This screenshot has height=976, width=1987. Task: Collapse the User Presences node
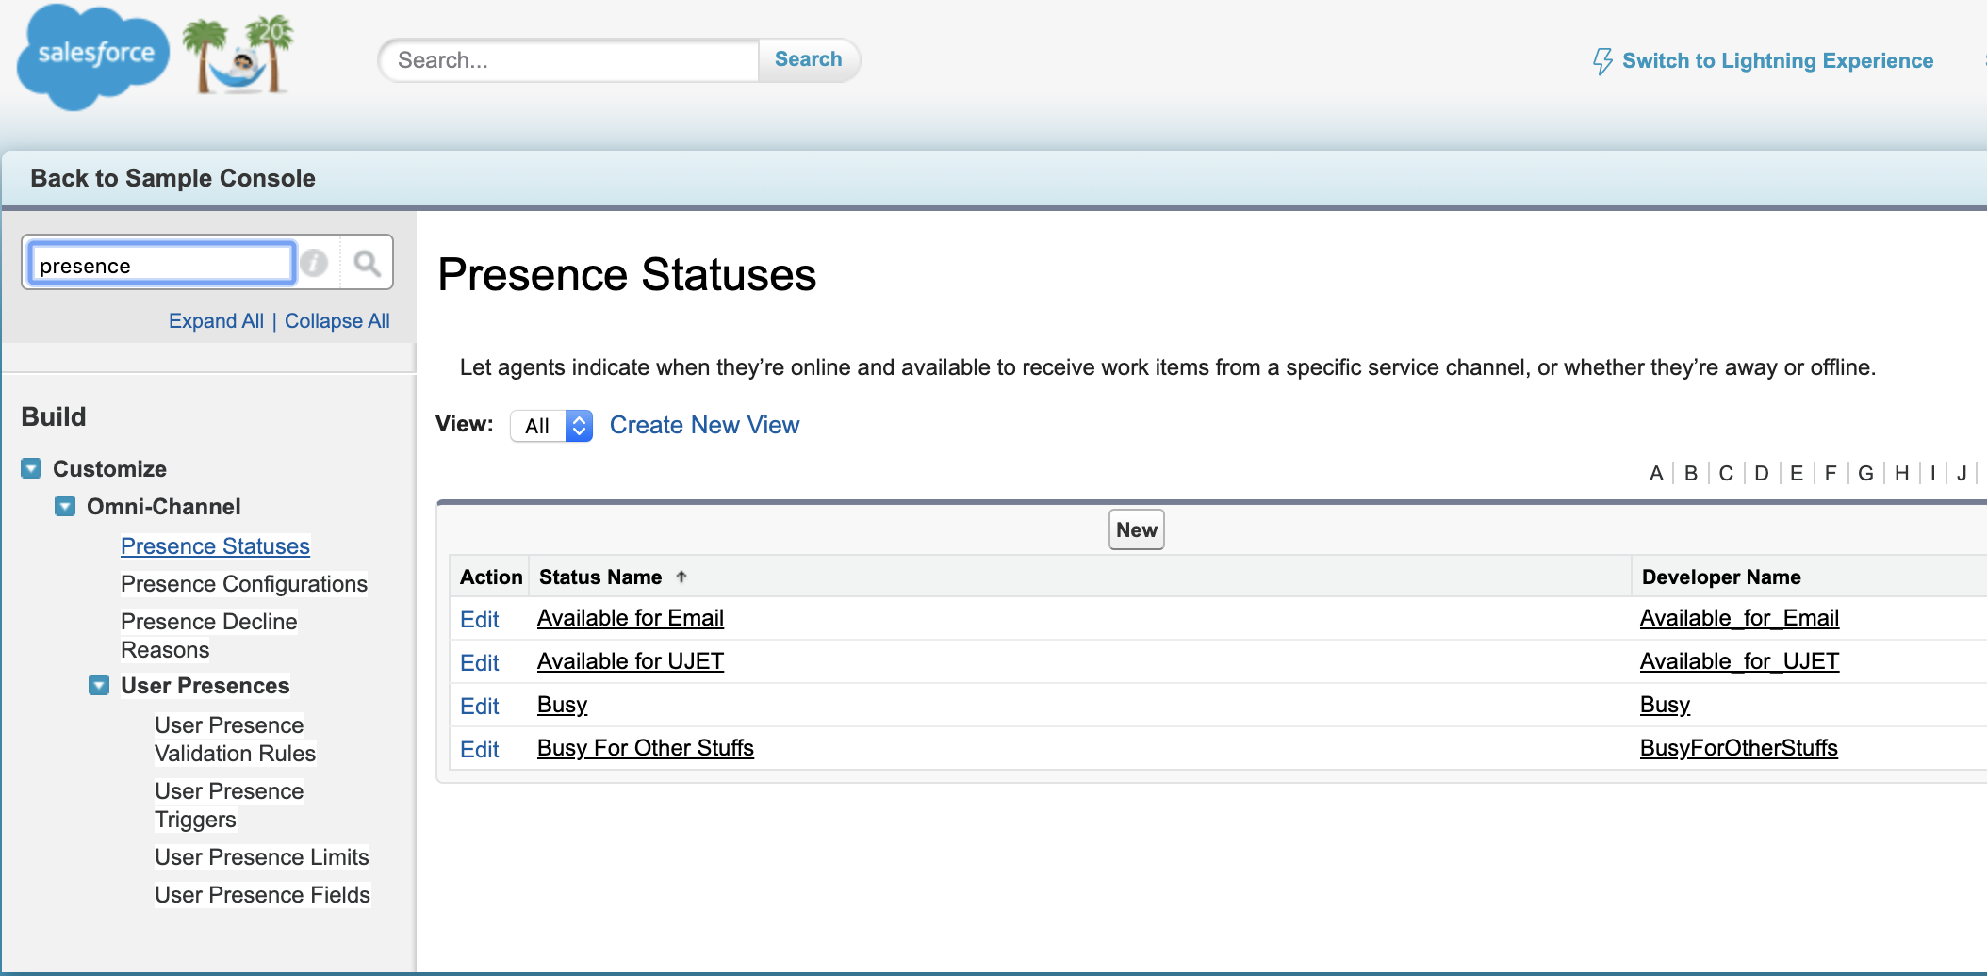[x=99, y=686]
